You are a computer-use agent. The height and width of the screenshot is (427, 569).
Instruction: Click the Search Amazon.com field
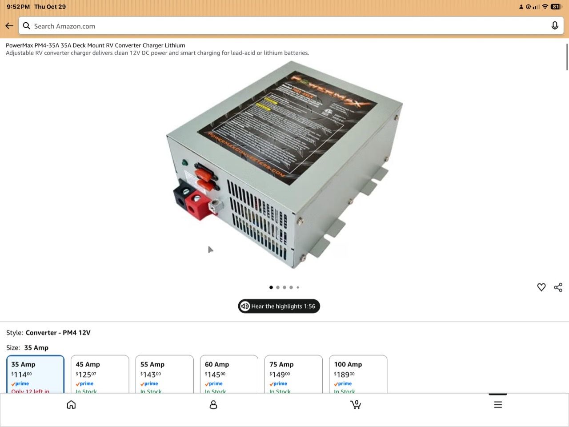[x=291, y=26]
